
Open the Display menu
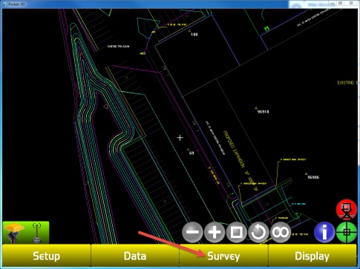(312, 256)
